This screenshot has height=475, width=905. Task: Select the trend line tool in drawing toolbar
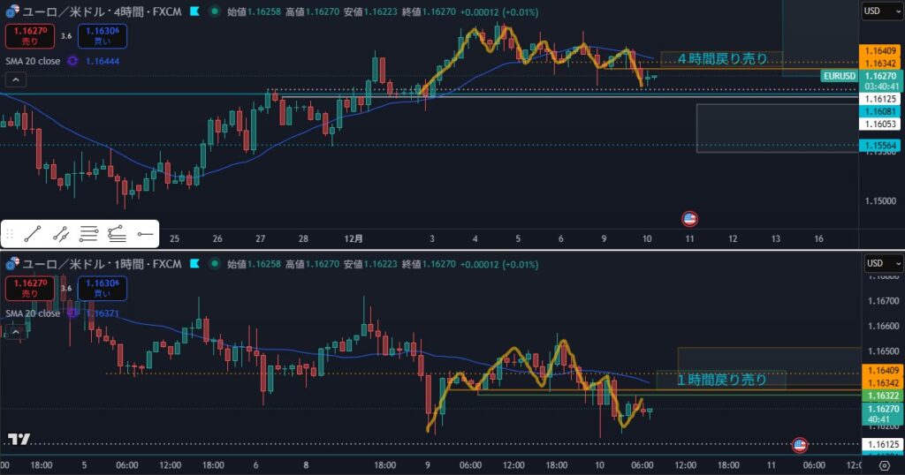33,234
